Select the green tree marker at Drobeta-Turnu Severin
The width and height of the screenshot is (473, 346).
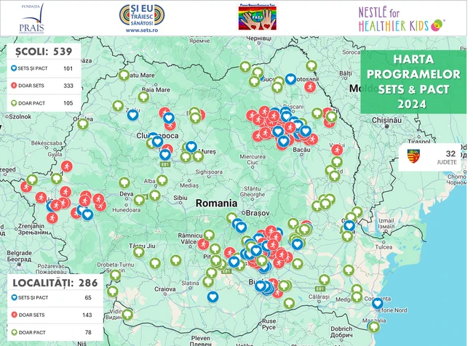click(x=116, y=275)
